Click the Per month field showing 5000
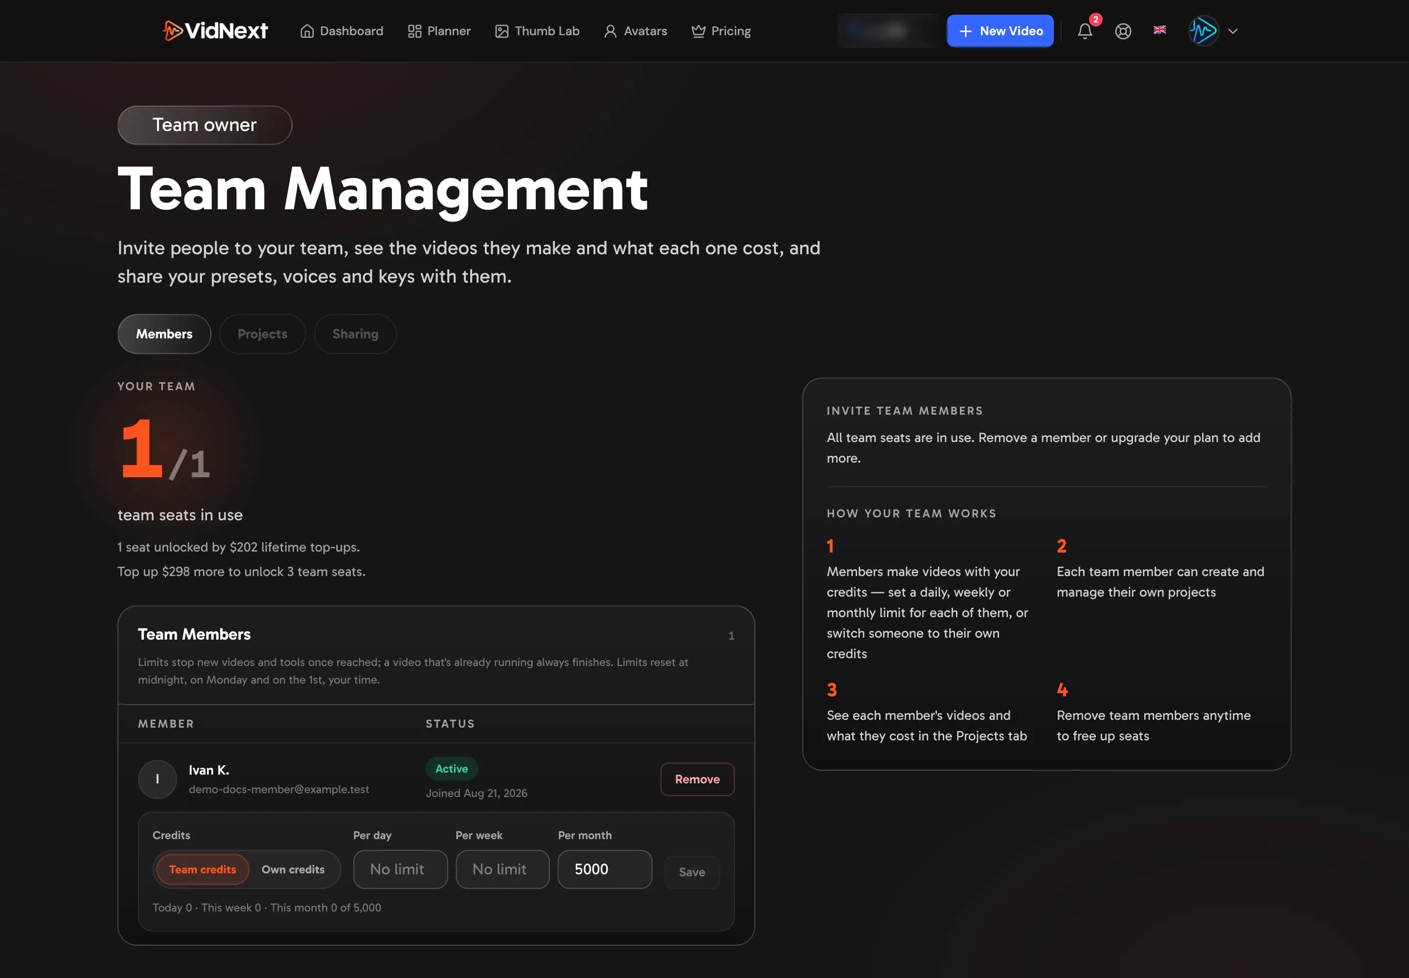The height and width of the screenshot is (978, 1409). 605,869
